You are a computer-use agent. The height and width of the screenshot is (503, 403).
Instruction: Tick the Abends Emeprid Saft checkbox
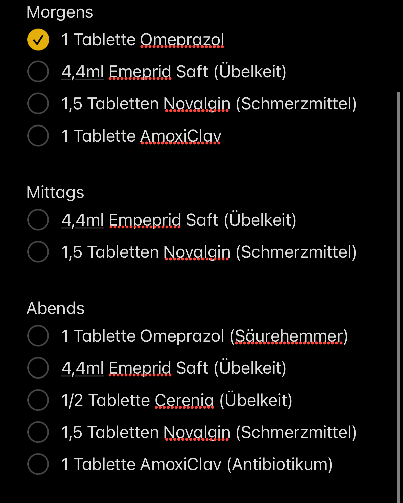click(38, 368)
